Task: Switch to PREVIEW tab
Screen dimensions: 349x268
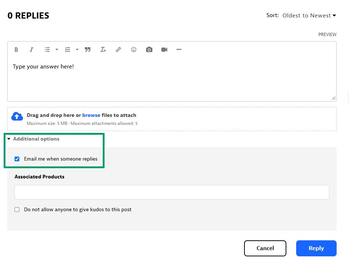Action: 327,35
